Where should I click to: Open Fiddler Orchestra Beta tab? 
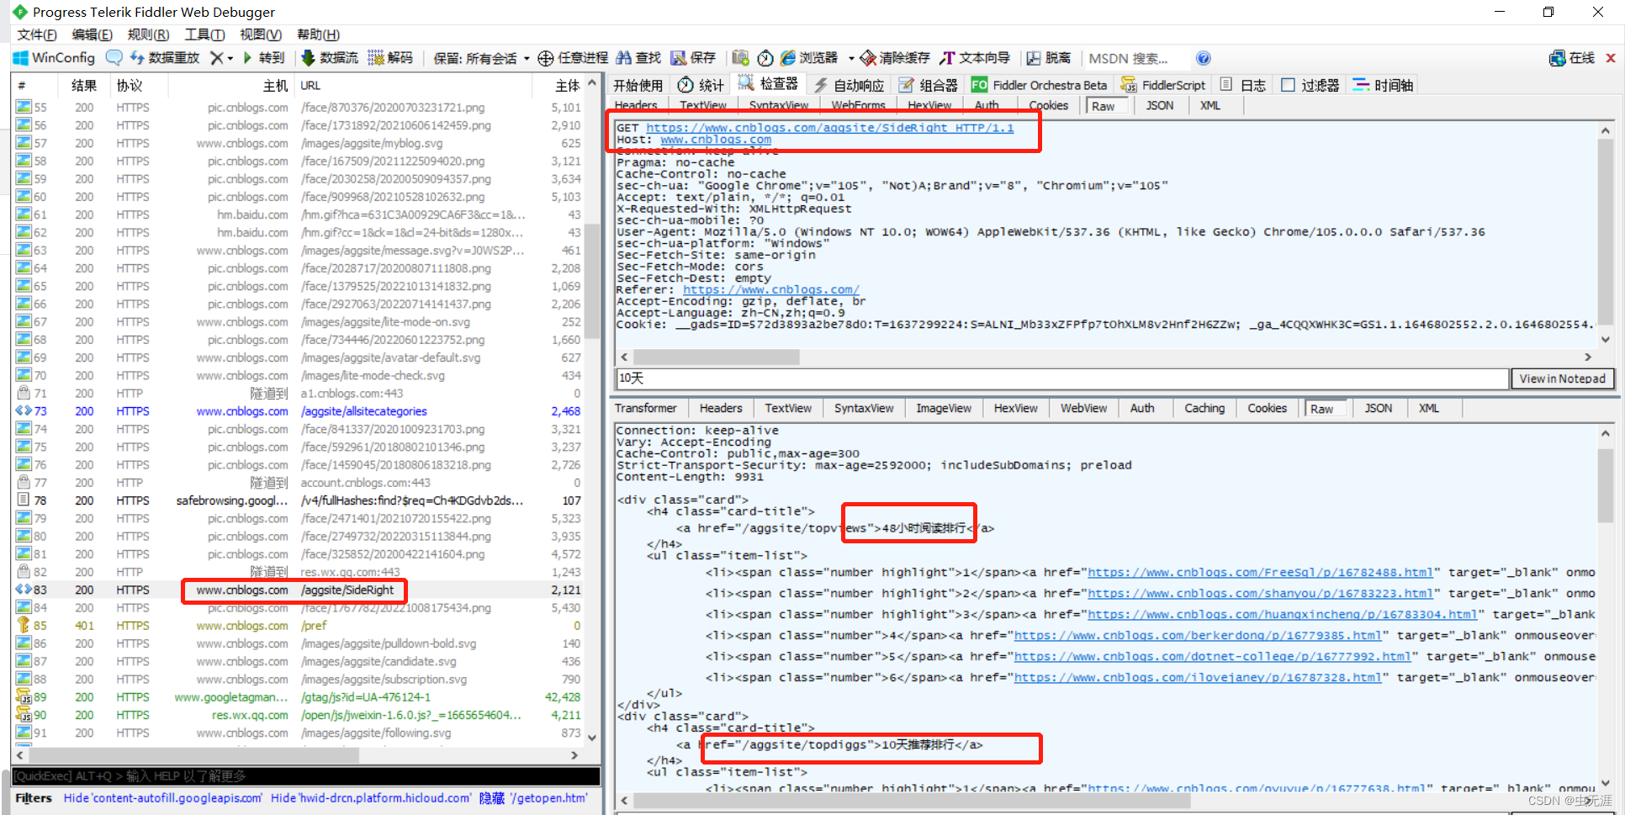[1040, 85]
